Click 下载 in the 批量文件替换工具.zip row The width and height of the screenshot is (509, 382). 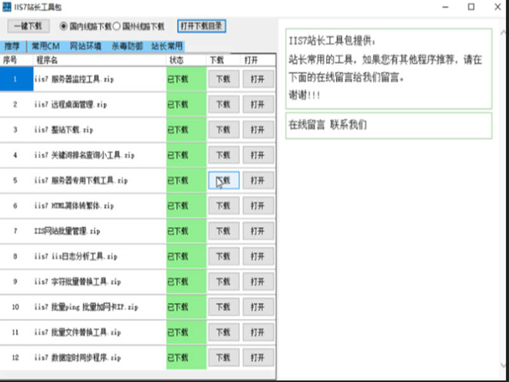(224, 332)
